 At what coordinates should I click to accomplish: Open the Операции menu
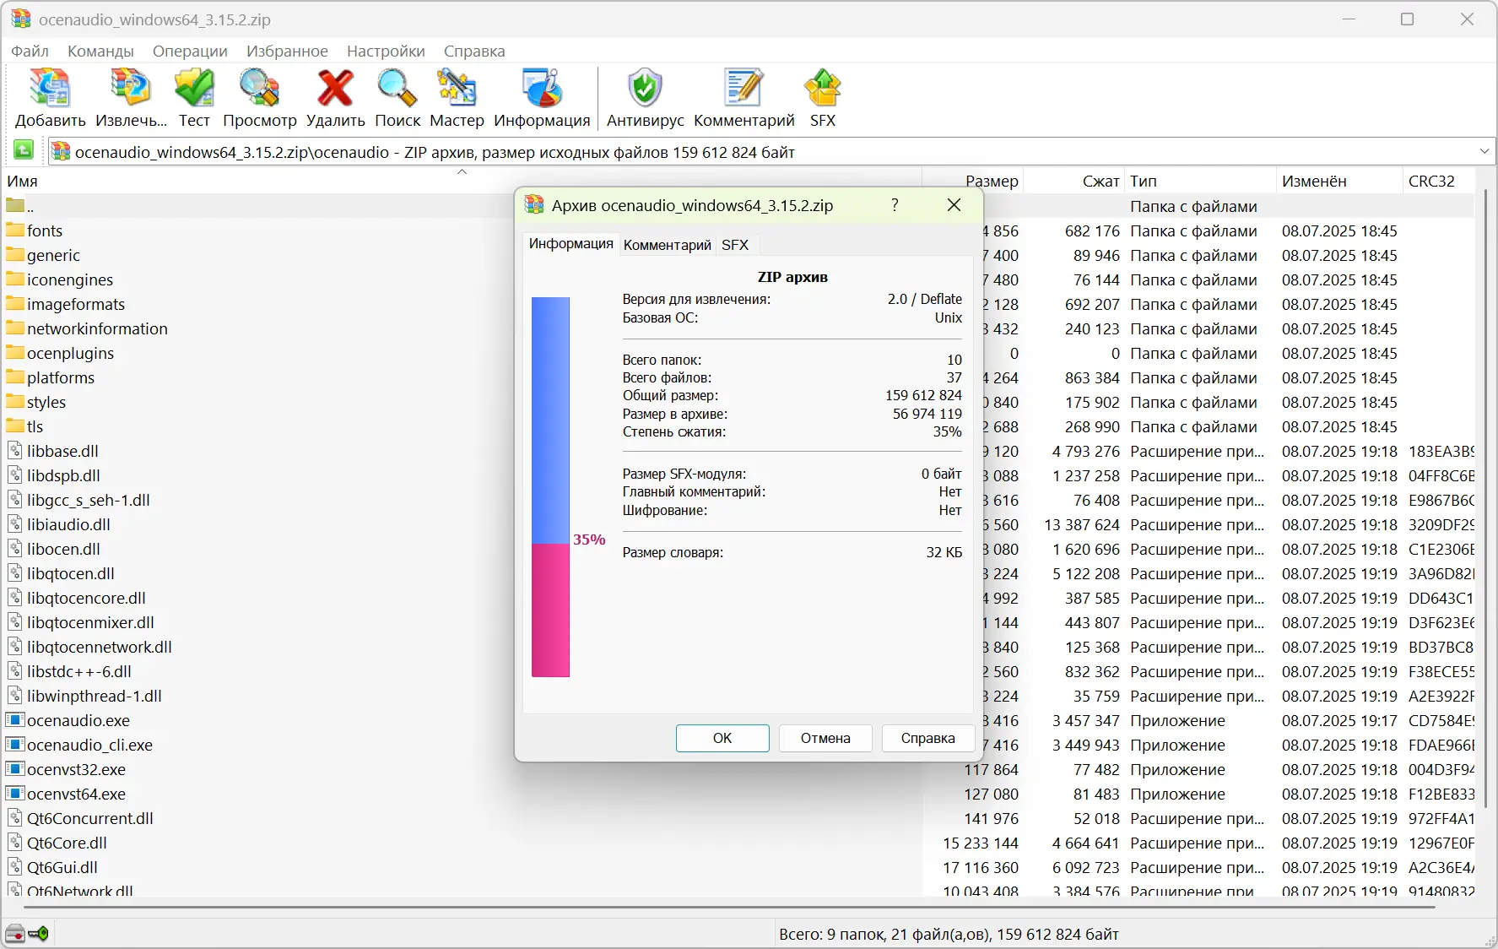[x=190, y=51]
